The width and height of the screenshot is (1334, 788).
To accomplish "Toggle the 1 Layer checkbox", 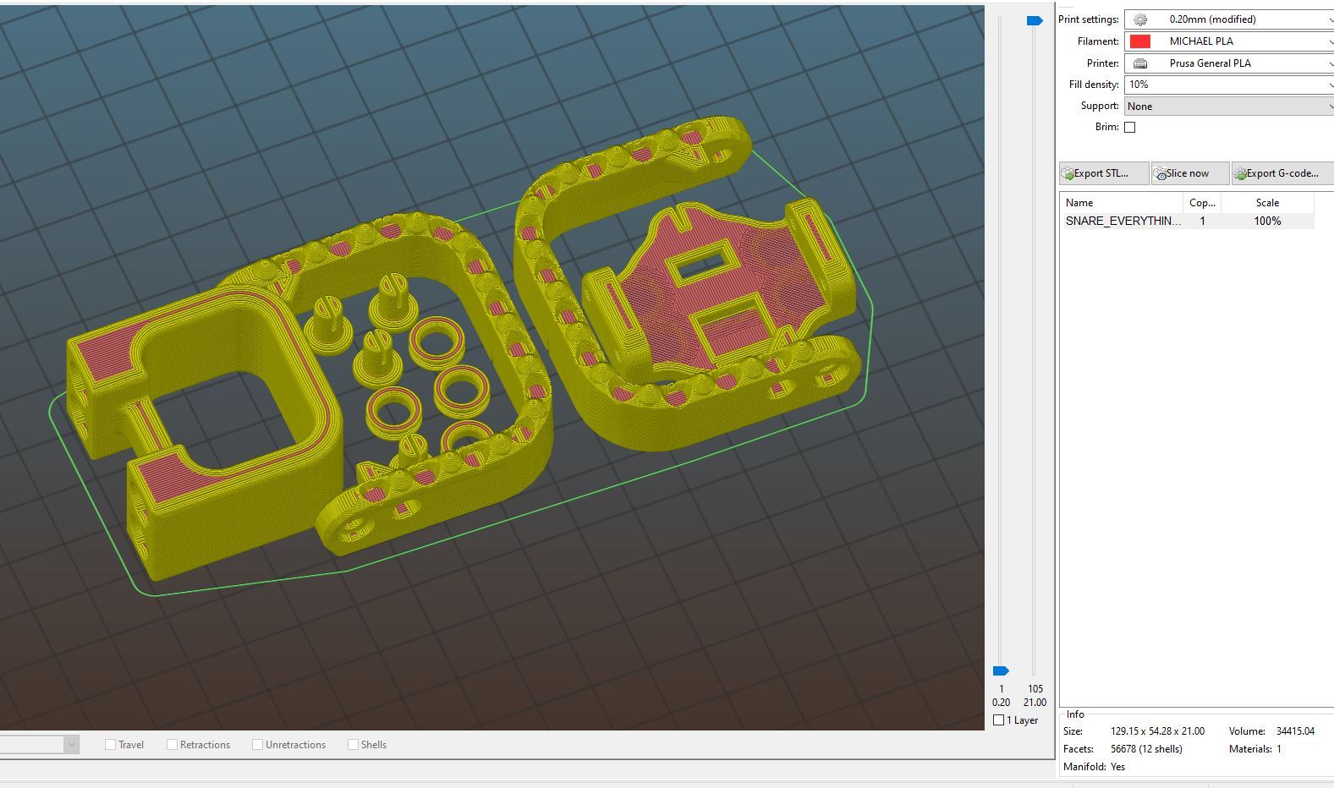I will coord(998,720).
